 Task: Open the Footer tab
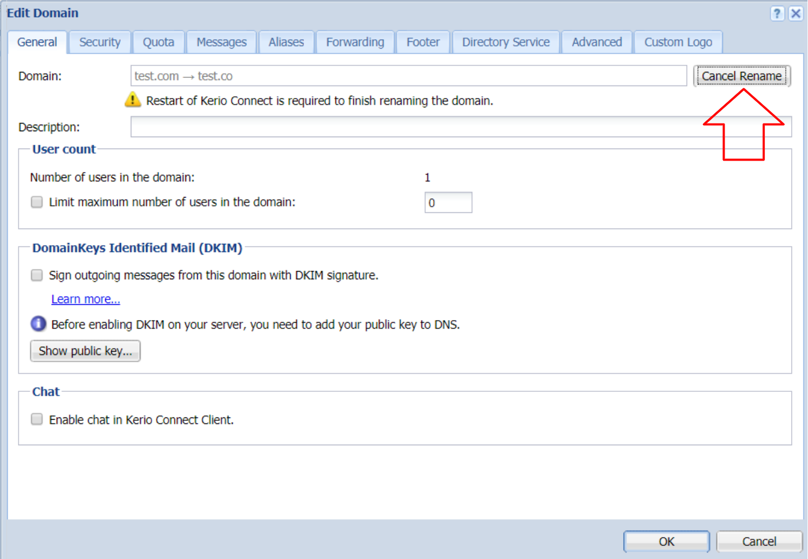423,42
